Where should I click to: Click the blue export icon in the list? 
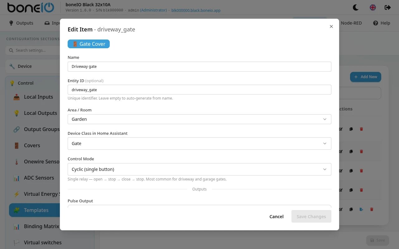click(361, 209)
